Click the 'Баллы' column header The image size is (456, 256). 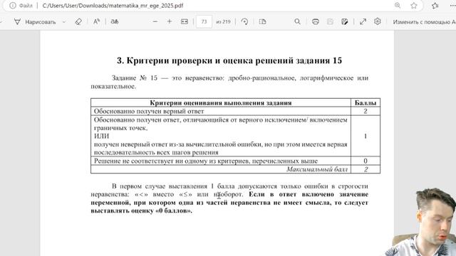coord(366,102)
